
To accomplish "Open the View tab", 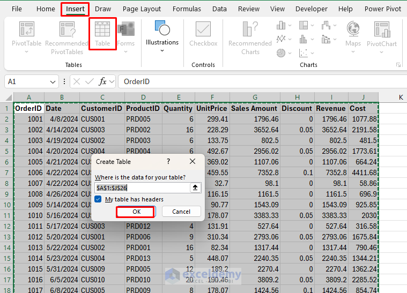I will click(277, 9).
